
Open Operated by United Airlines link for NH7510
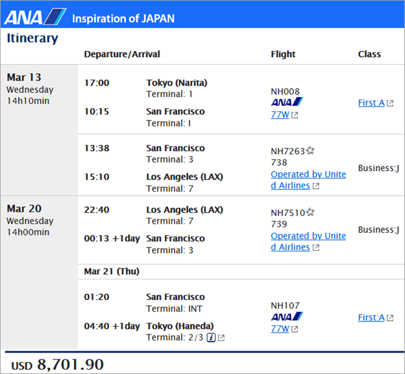308,241
